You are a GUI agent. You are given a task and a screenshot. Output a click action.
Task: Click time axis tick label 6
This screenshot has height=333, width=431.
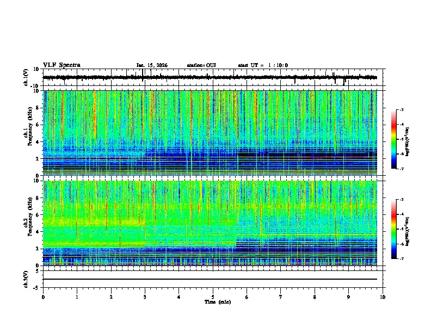[x=247, y=297]
